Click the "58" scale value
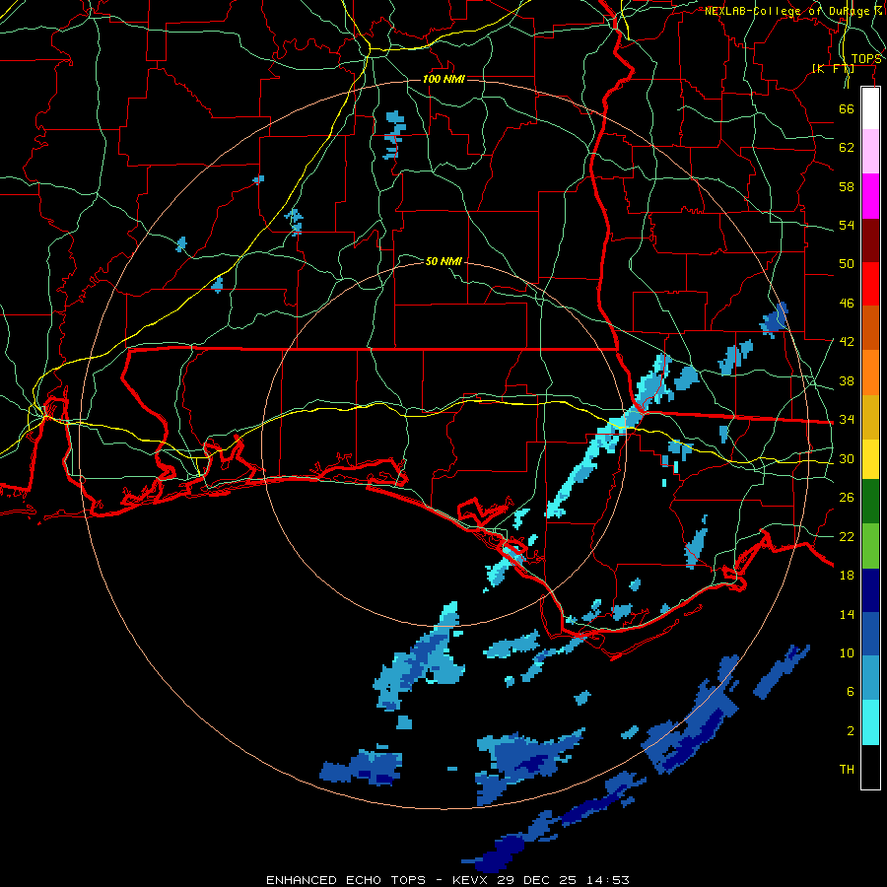This screenshot has height=887, width=887. (847, 186)
